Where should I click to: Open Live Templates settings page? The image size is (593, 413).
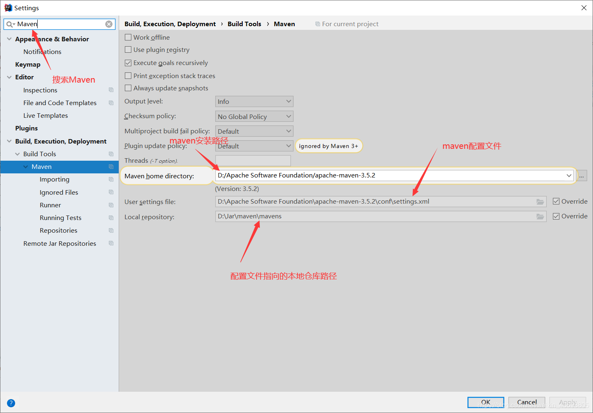[x=45, y=115]
